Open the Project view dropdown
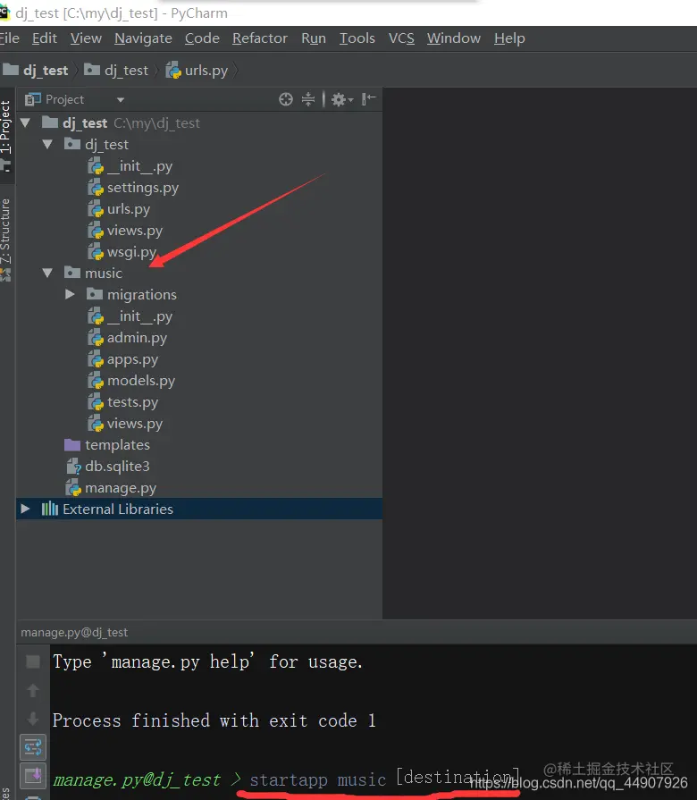 pyautogui.click(x=121, y=100)
